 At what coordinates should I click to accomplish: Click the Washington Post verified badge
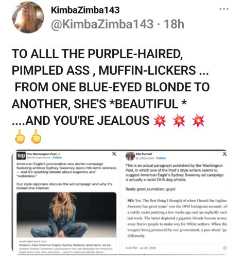[x=59, y=154]
